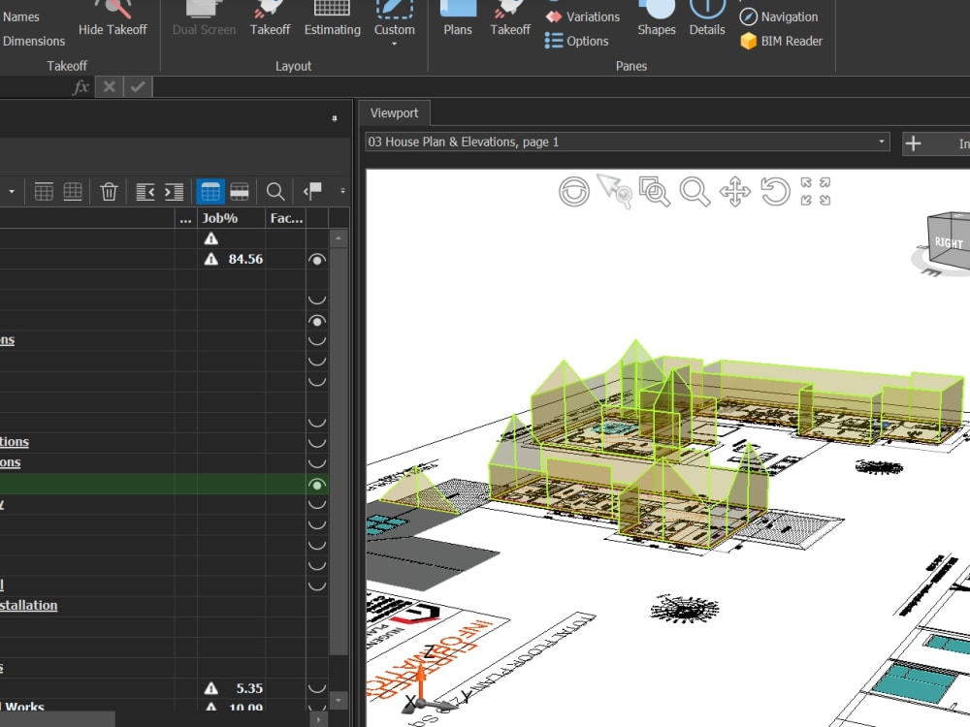Viewport: 970px width, 727px height.
Task: Toggle visibility eye in the 84.56 row
Action: [x=317, y=260]
